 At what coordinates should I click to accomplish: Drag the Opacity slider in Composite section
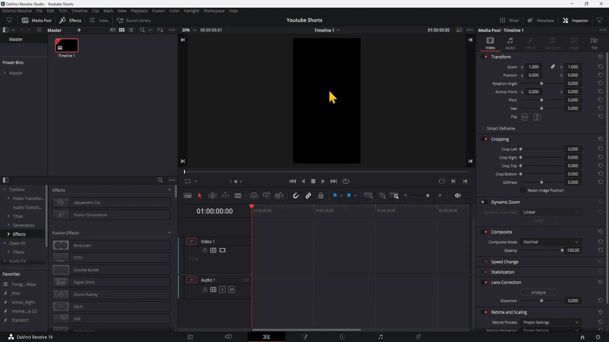click(562, 250)
